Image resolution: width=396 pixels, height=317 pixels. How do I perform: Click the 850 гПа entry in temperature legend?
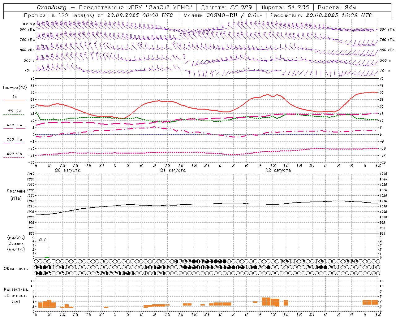tap(15, 125)
